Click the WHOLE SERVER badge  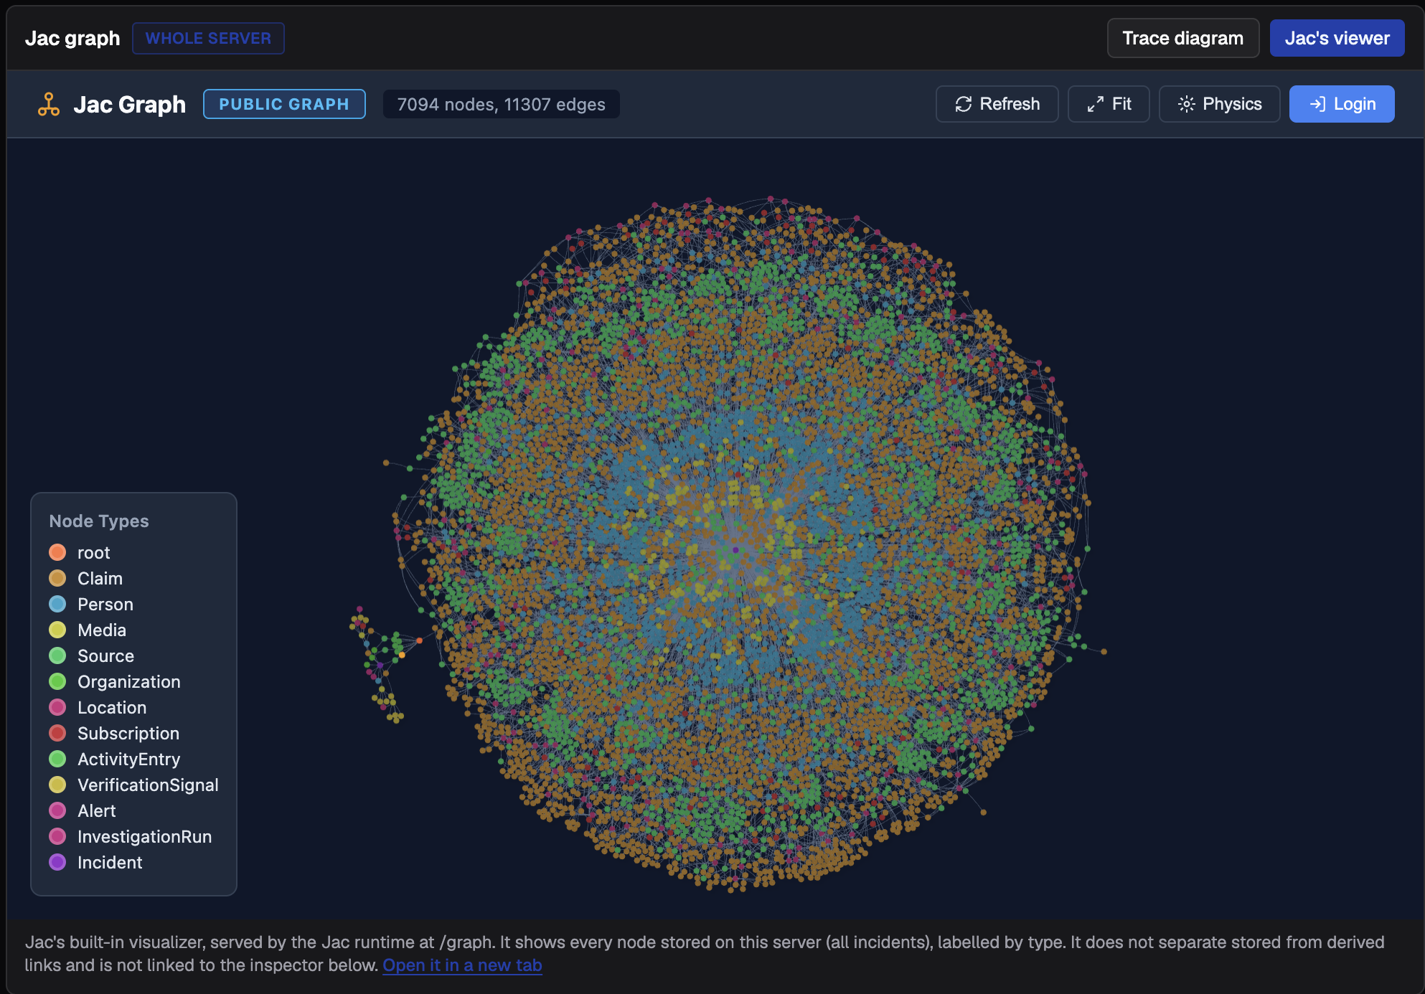click(x=208, y=38)
